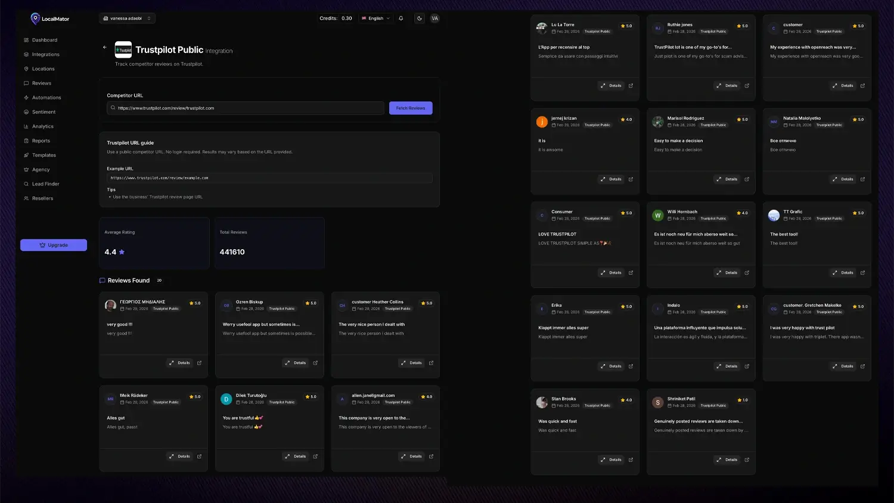
Task: Open Sentiment in the sidebar
Action: (x=40, y=112)
